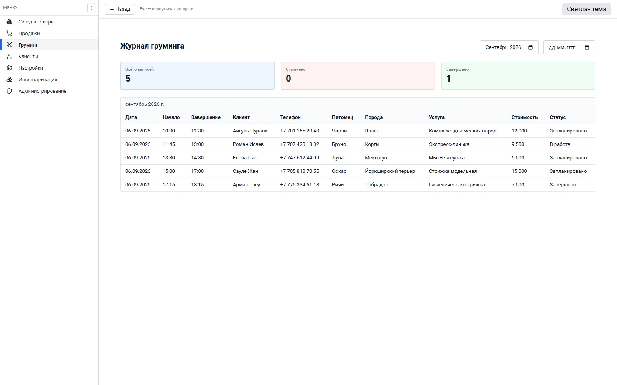Screen dimensions: 617x385
Task: Open Инвентаризация menu item
Action: point(49,79)
